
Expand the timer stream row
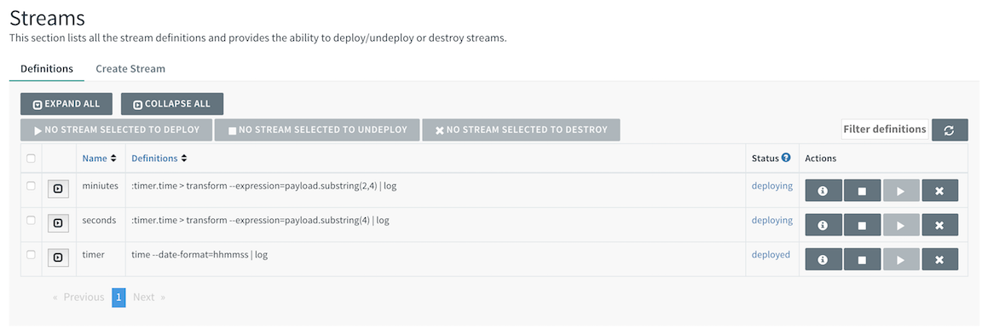click(x=58, y=257)
